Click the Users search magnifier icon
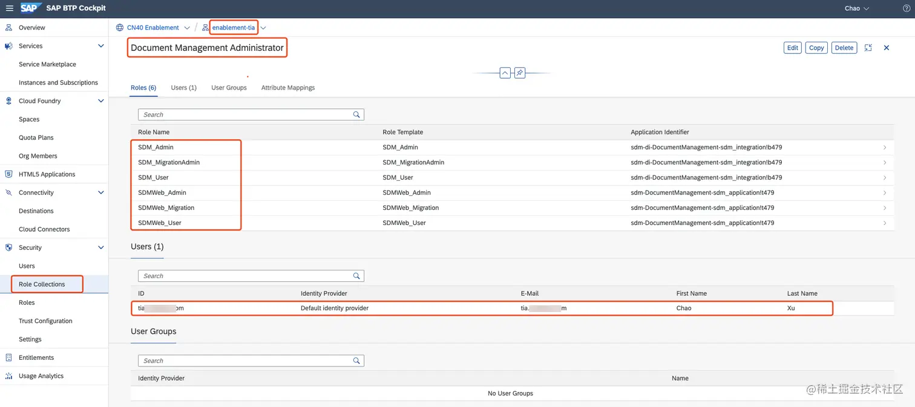This screenshot has height=407, width=915. [x=357, y=276]
